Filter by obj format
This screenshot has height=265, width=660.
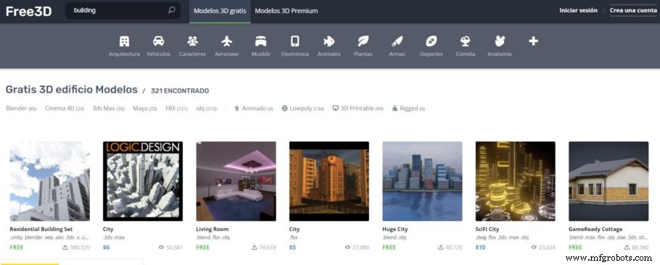(206, 109)
